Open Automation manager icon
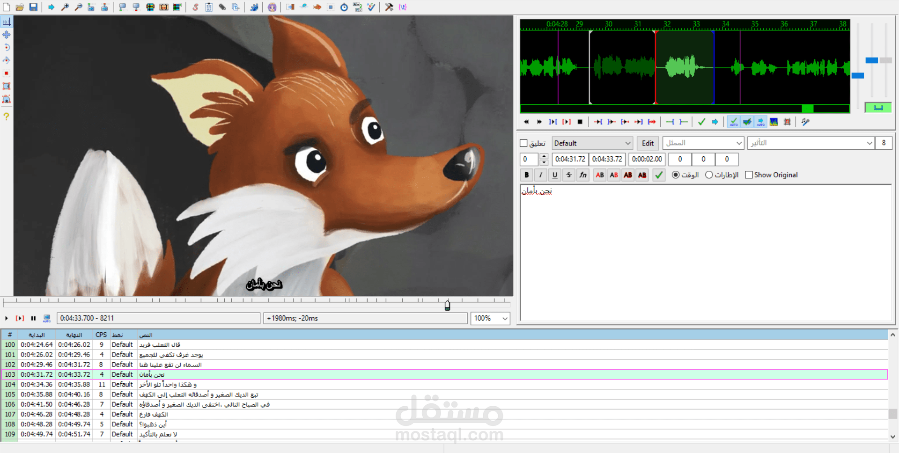The image size is (899, 453). click(x=254, y=7)
